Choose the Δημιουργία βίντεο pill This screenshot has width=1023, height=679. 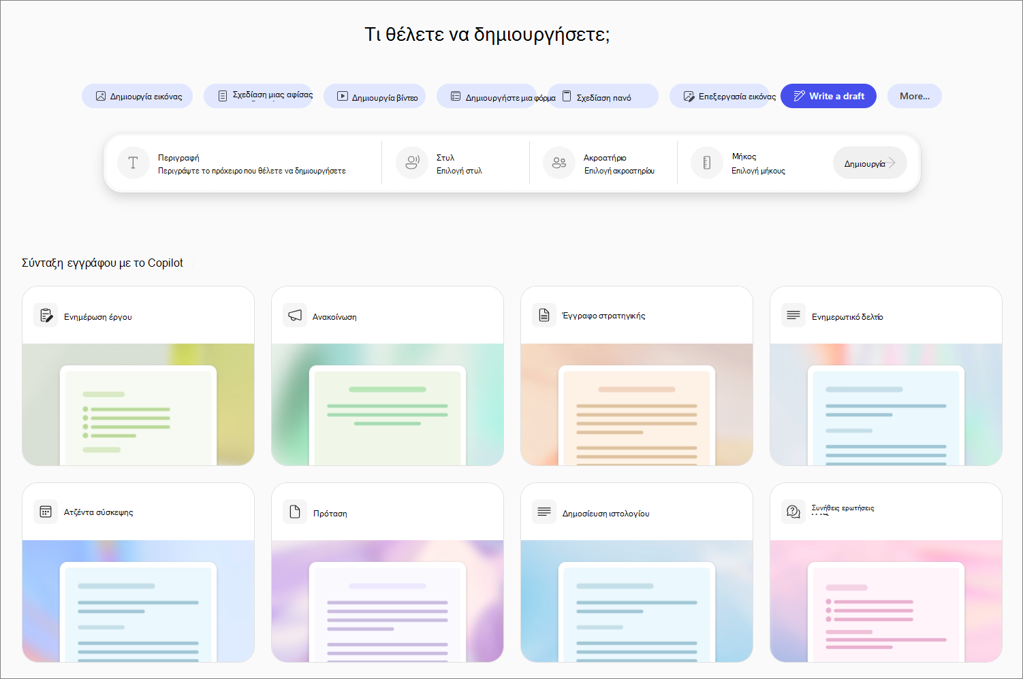point(375,96)
